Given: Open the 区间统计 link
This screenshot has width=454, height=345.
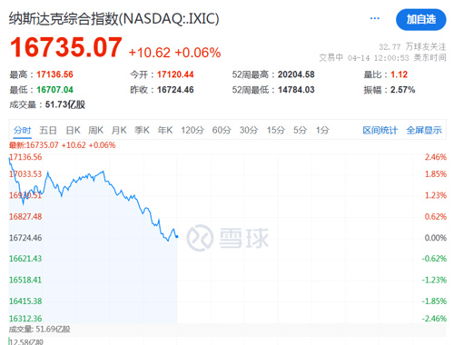Looking at the screenshot, I should tap(380, 131).
